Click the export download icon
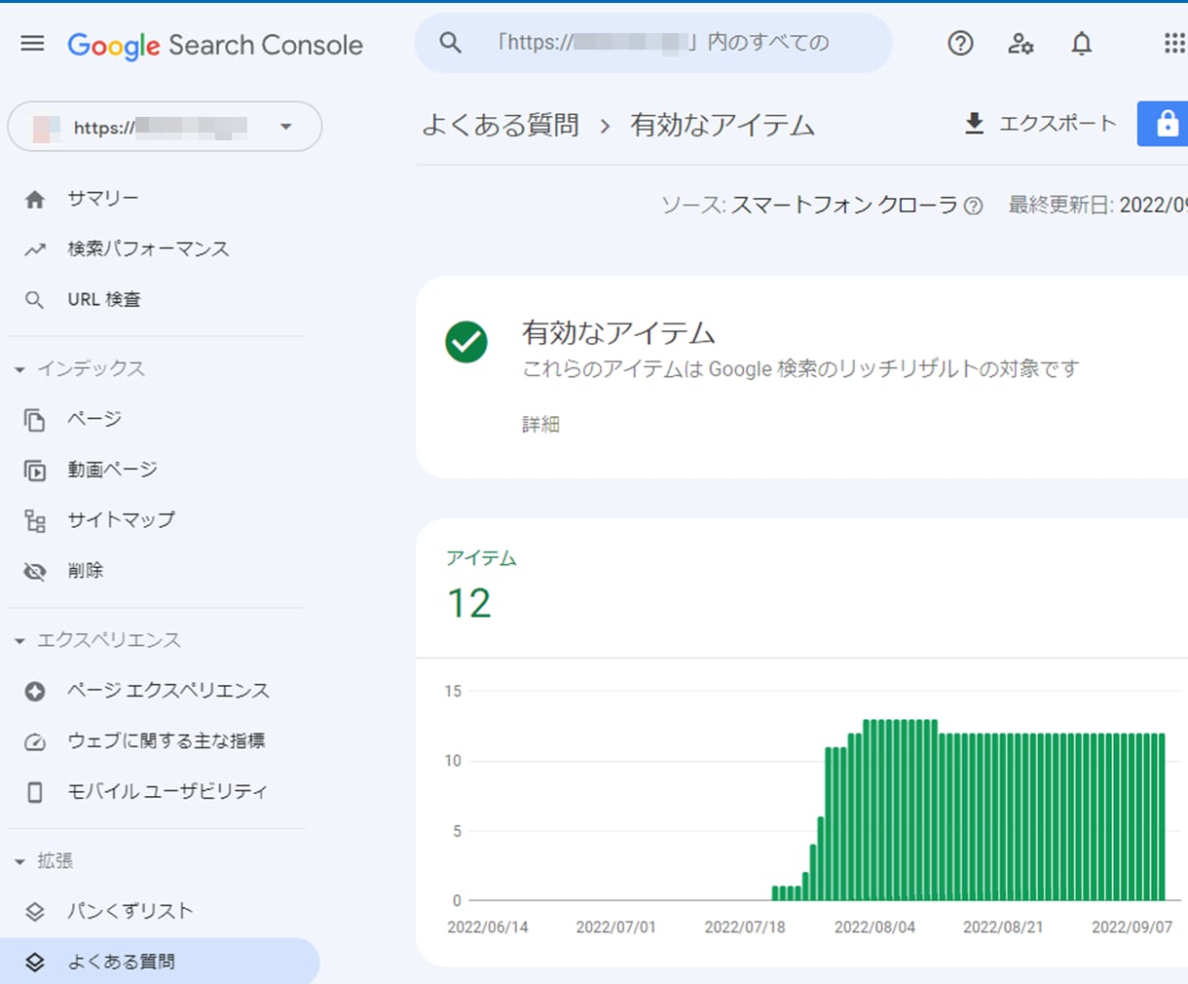Viewport: 1188px width, 984px height. (x=974, y=124)
